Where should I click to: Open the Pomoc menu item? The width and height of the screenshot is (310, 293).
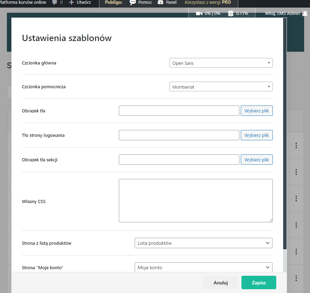pos(145,2)
